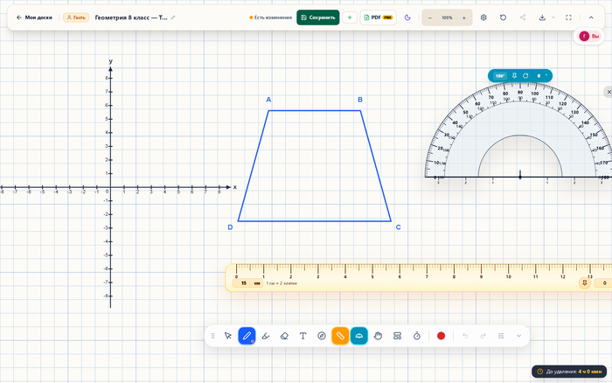Open bottom toolbar settings sliders icon

(501, 336)
